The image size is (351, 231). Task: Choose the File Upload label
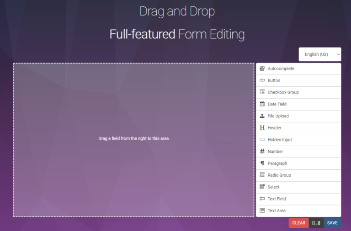278,116
